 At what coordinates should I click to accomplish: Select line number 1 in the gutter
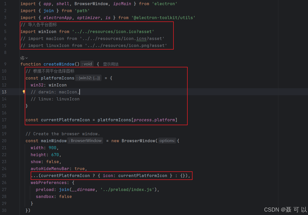[x=5, y=4]
